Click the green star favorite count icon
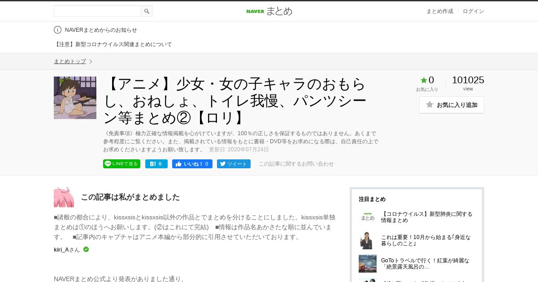Viewport: 538px width, 282px height. point(424,80)
